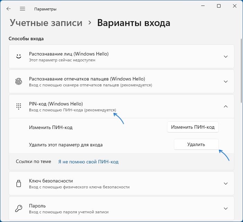This screenshot has width=243, height=222.
Task: Open the hamburger navigation menu
Action: tap(22, 9)
